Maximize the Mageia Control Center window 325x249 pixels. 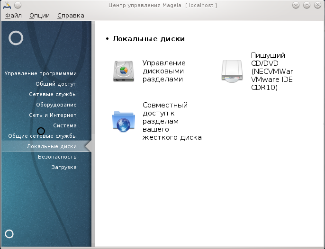point(307,5)
